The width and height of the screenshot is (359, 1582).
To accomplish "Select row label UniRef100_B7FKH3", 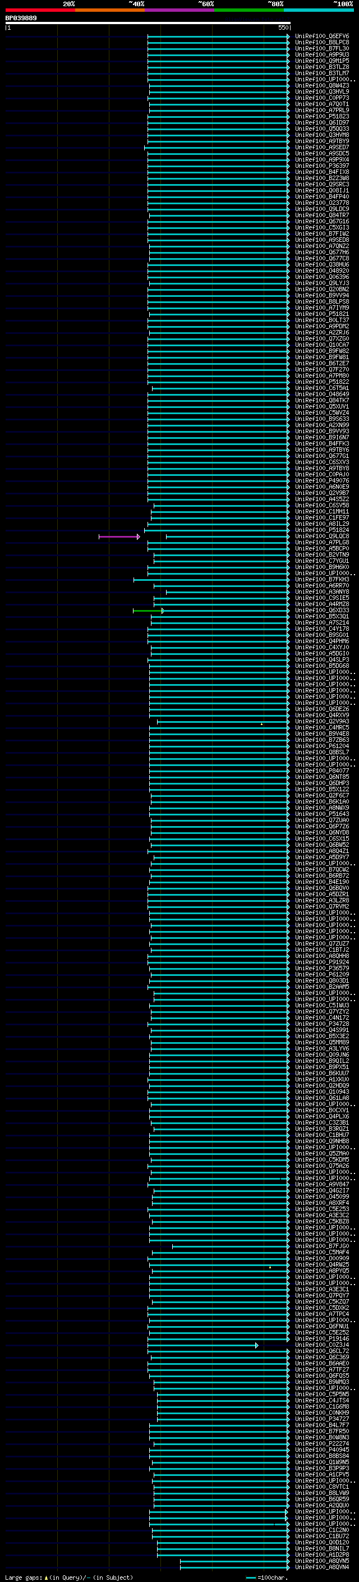I will 322,579.
